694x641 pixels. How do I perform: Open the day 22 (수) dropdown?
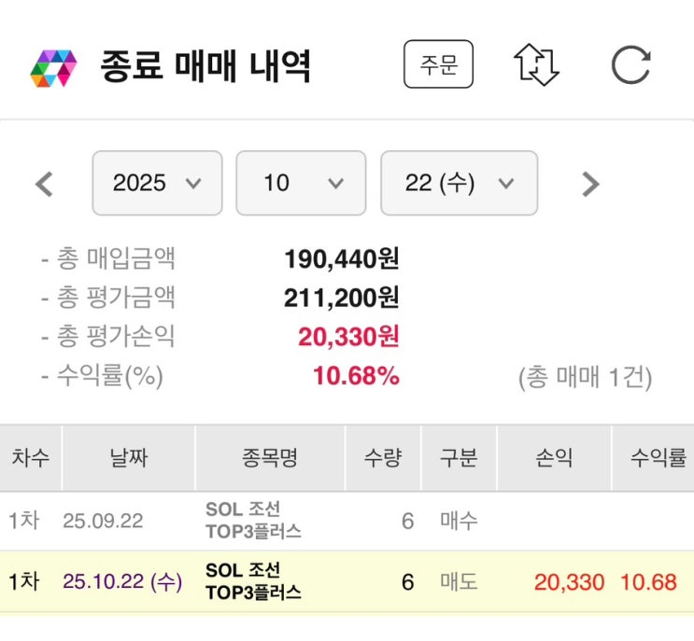click(459, 184)
